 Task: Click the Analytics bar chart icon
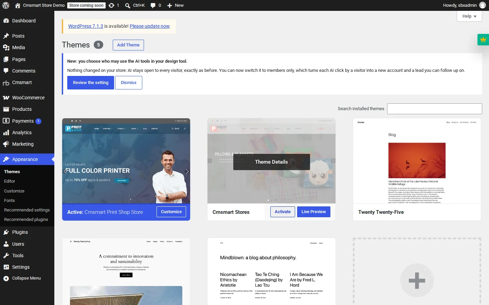click(6, 133)
